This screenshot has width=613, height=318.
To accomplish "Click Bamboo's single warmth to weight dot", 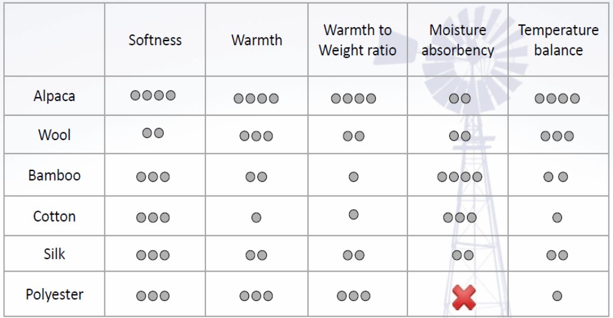I will click(x=353, y=176).
